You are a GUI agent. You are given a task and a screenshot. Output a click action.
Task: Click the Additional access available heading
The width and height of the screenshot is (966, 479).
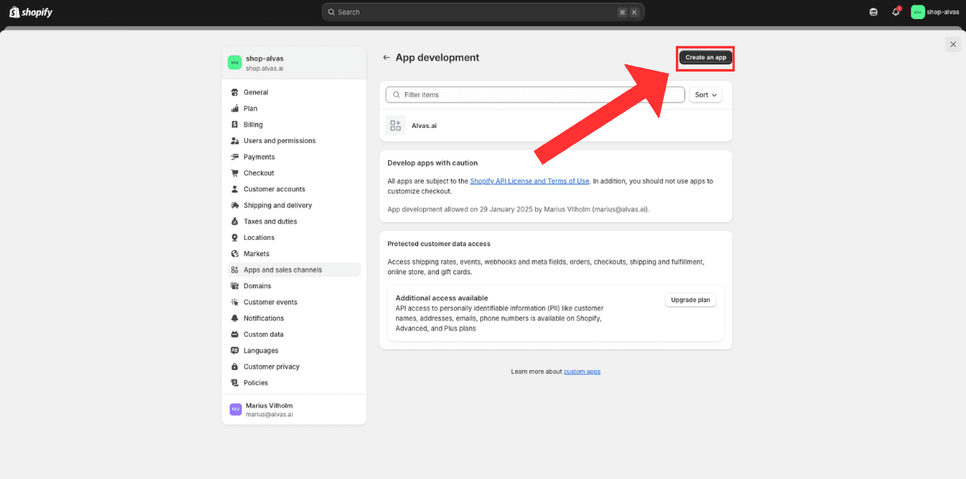coord(442,298)
